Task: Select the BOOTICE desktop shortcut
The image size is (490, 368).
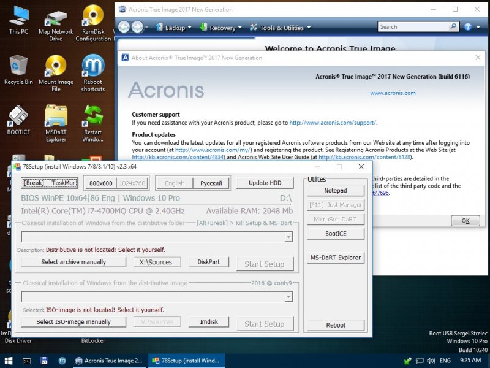Action: (18, 120)
